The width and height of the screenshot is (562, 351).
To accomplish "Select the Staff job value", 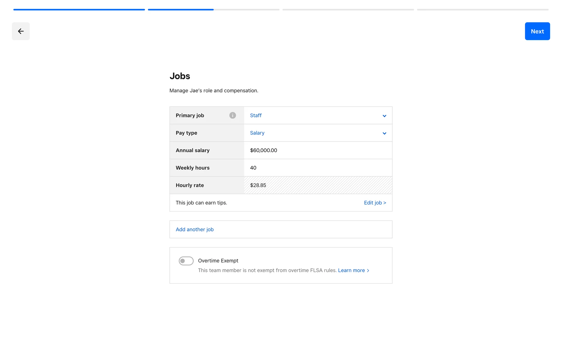I will point(256,115).
